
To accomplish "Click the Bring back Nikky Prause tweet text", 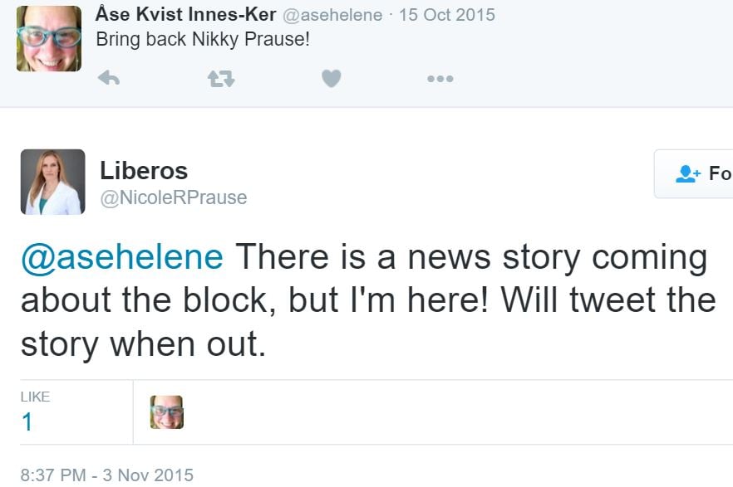I will pos(203,39).
